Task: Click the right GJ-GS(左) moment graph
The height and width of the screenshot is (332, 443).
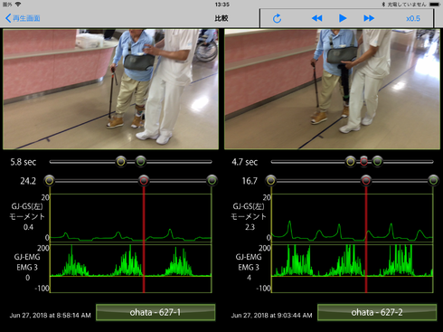Action: (x=353, y=218)
